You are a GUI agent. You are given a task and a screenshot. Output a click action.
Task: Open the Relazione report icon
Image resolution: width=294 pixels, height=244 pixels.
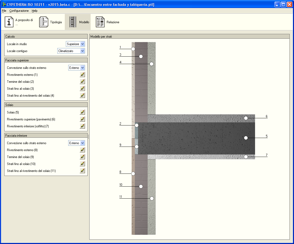(100, 22)
